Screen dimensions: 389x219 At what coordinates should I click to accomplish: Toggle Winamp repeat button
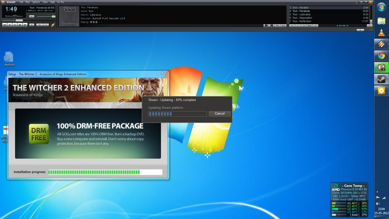(46, 25)
